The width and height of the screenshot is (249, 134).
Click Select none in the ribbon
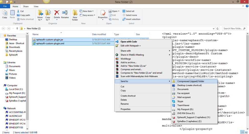130,15
